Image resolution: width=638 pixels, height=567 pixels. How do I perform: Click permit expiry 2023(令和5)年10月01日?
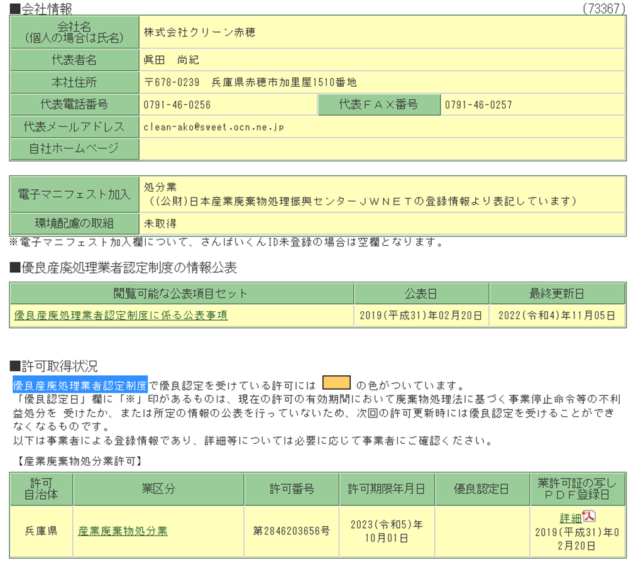387,531
